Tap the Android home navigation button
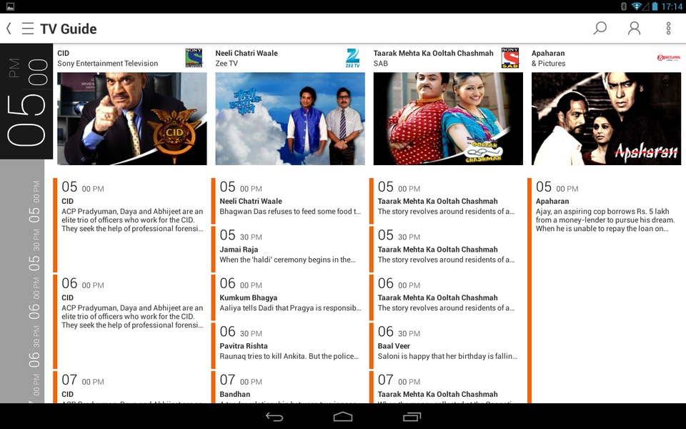This screenshot has height=429, width=686. pyautogui.click(x=342, y=417)
